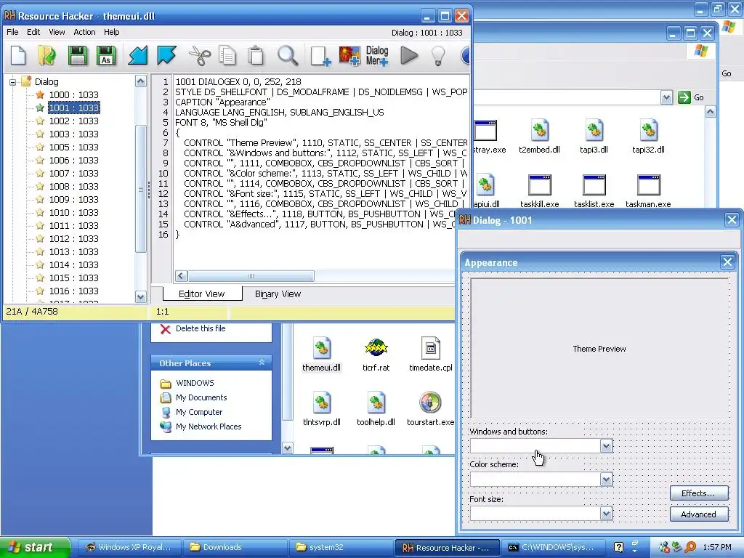Click the Advanced button in dialog preview

(x=698, y=514)
